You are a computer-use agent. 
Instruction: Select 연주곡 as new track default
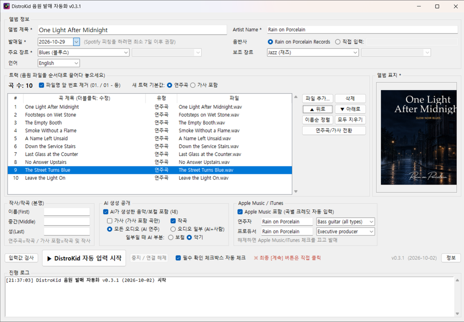coord(169,85)
